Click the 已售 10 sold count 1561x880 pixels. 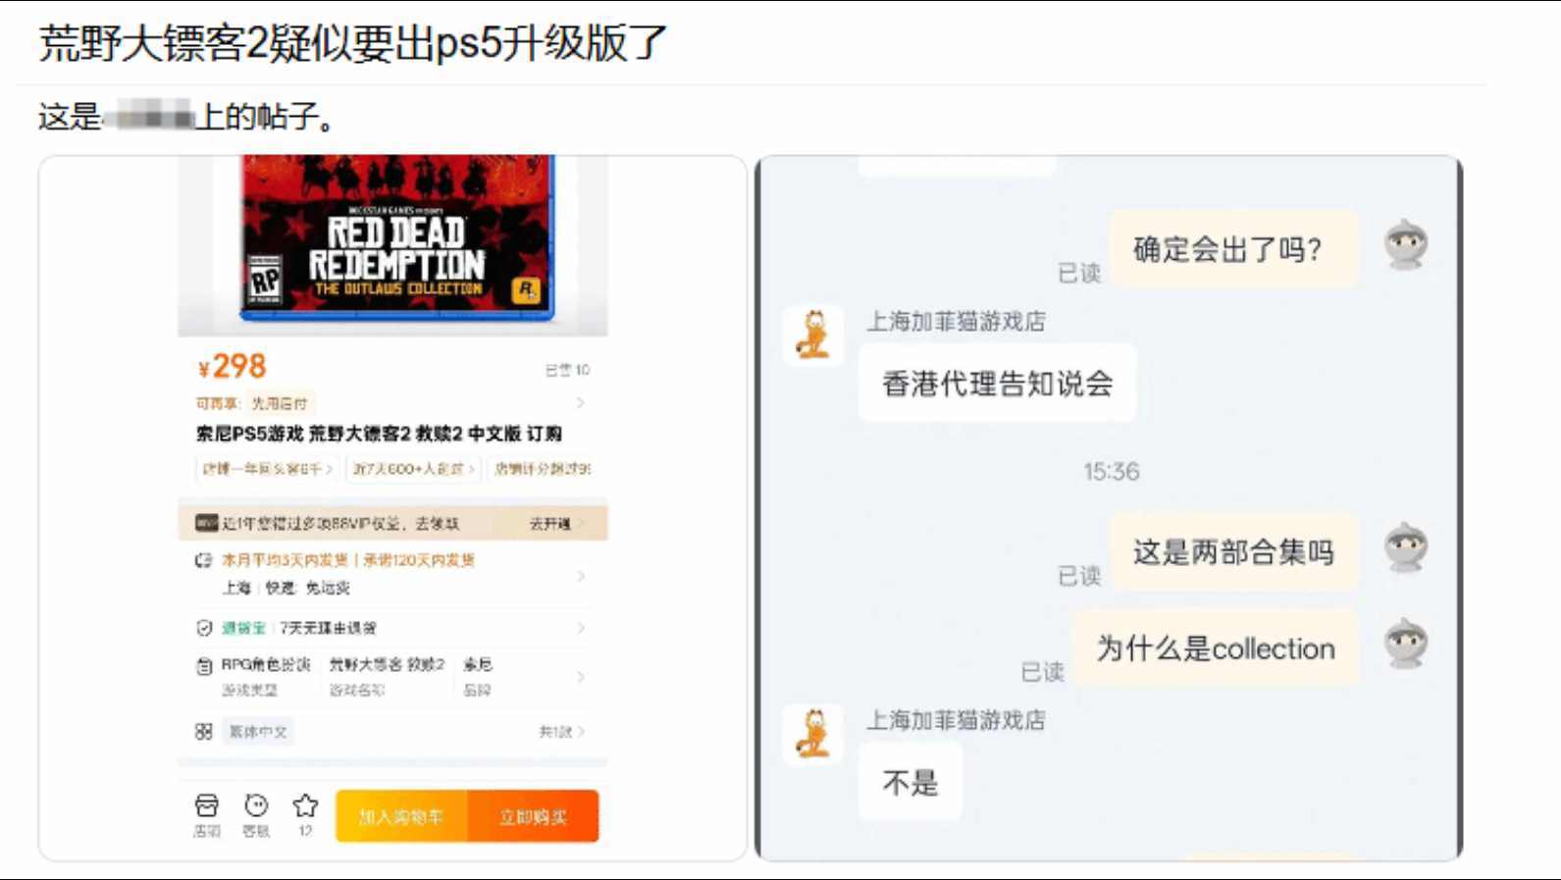568,370
